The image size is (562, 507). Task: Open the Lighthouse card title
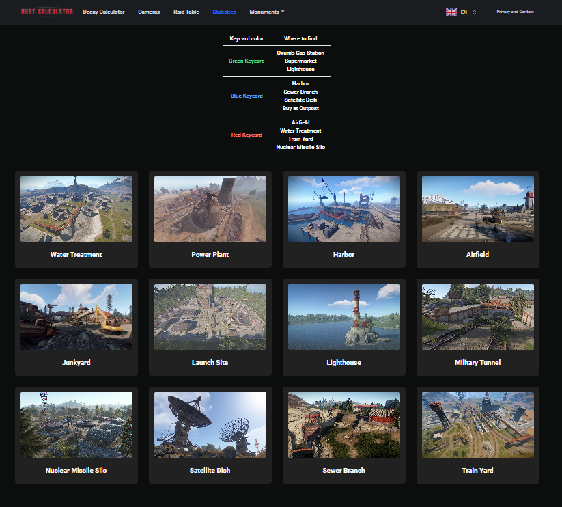point(343,363)
